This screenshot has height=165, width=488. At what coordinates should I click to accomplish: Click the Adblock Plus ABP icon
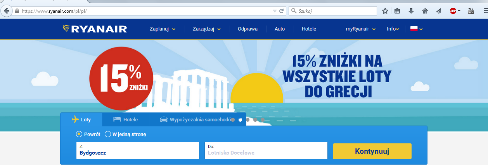coord(453,11)
